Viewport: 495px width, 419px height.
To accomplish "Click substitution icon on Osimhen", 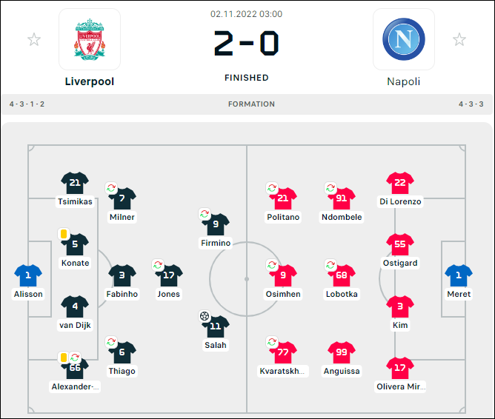I will click(x=271, y=265).
